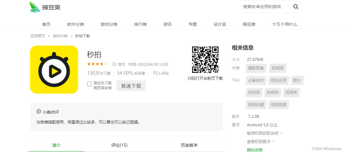
Task: Click the orange star rating
Action: 97,64
